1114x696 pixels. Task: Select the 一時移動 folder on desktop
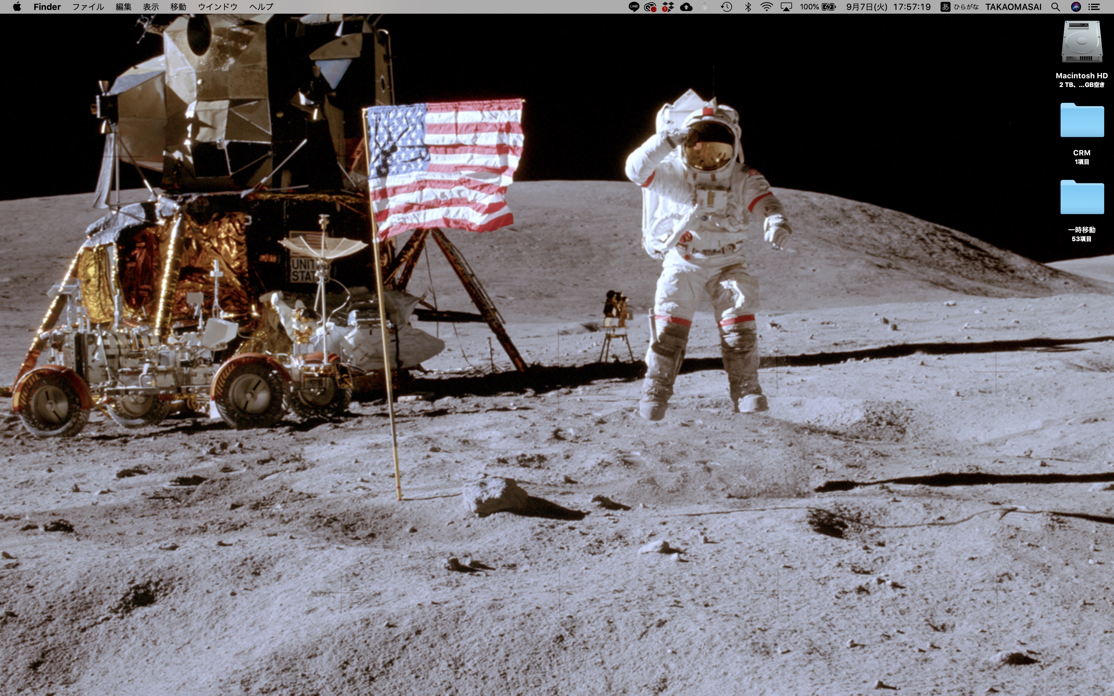[1082, 197]
